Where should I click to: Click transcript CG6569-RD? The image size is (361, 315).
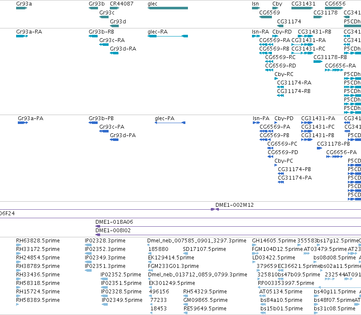280,66
